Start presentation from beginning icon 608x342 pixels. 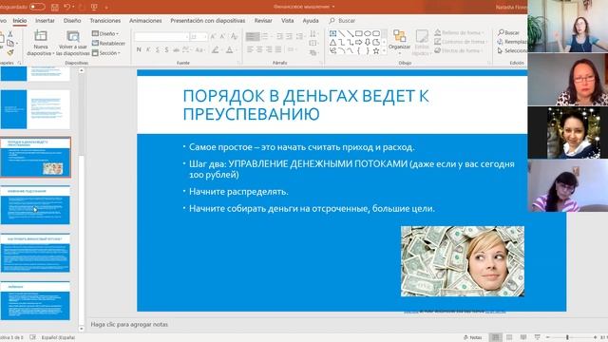pos(94,7)
